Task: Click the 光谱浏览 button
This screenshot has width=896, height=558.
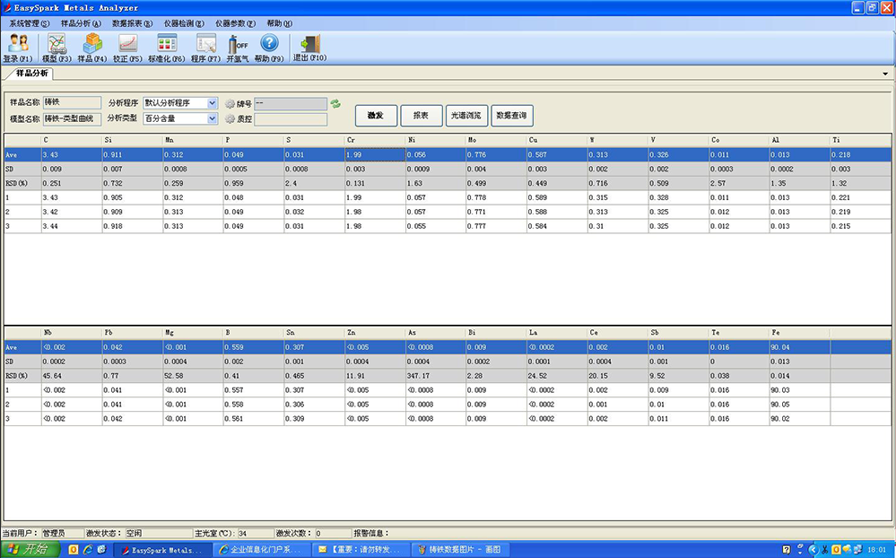Action: 466,115
